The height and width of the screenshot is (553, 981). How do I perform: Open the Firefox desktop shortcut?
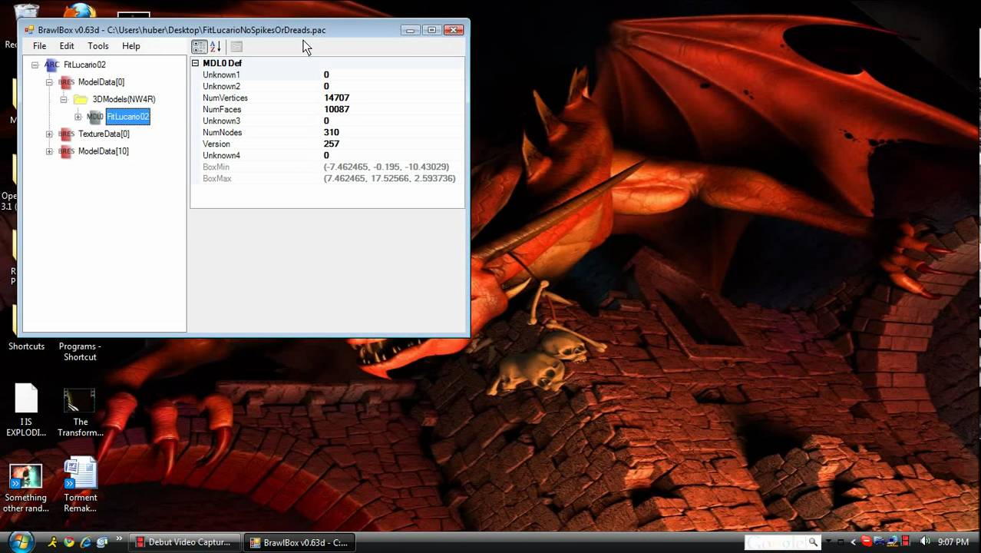tap(79, 12)
